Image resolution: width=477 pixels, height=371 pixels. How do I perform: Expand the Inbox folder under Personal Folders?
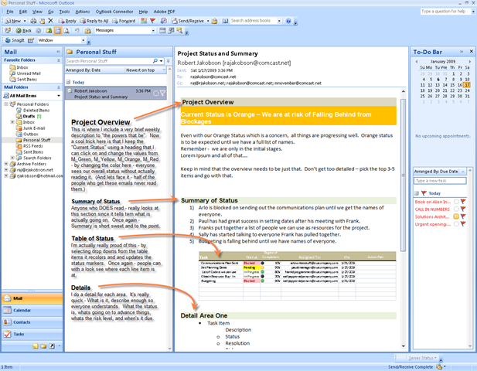click(12, 122)
